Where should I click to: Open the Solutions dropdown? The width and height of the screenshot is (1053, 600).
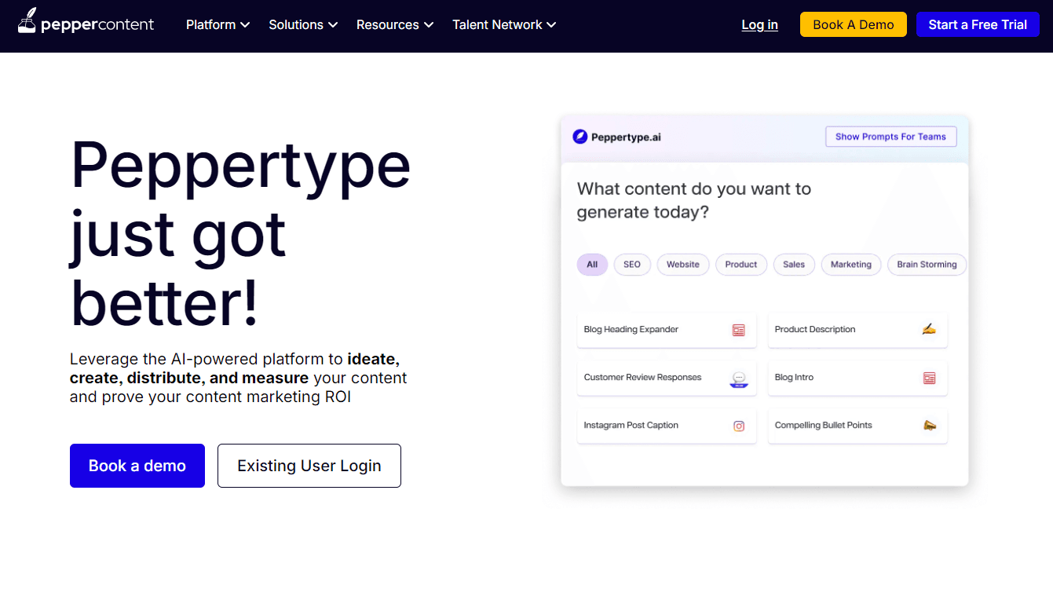pos(303,24)
